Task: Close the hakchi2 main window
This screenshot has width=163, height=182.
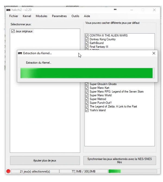Action: 154,10
